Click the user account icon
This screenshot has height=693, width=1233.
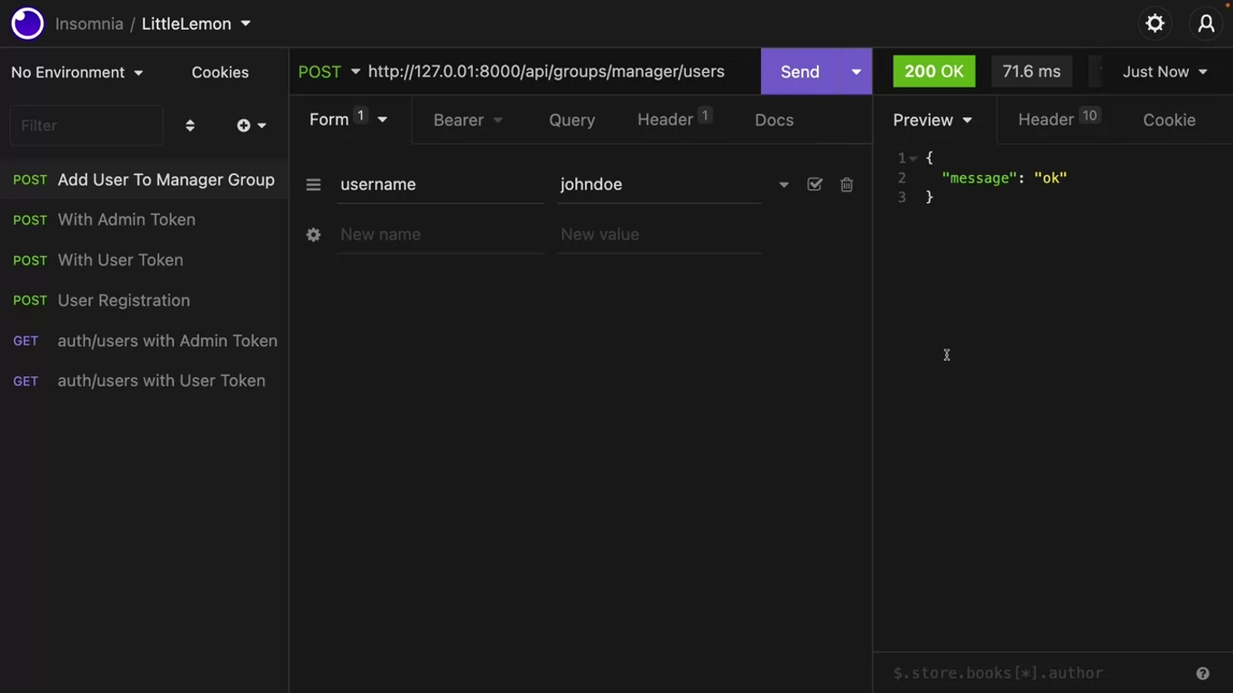tap(1206, 24)
